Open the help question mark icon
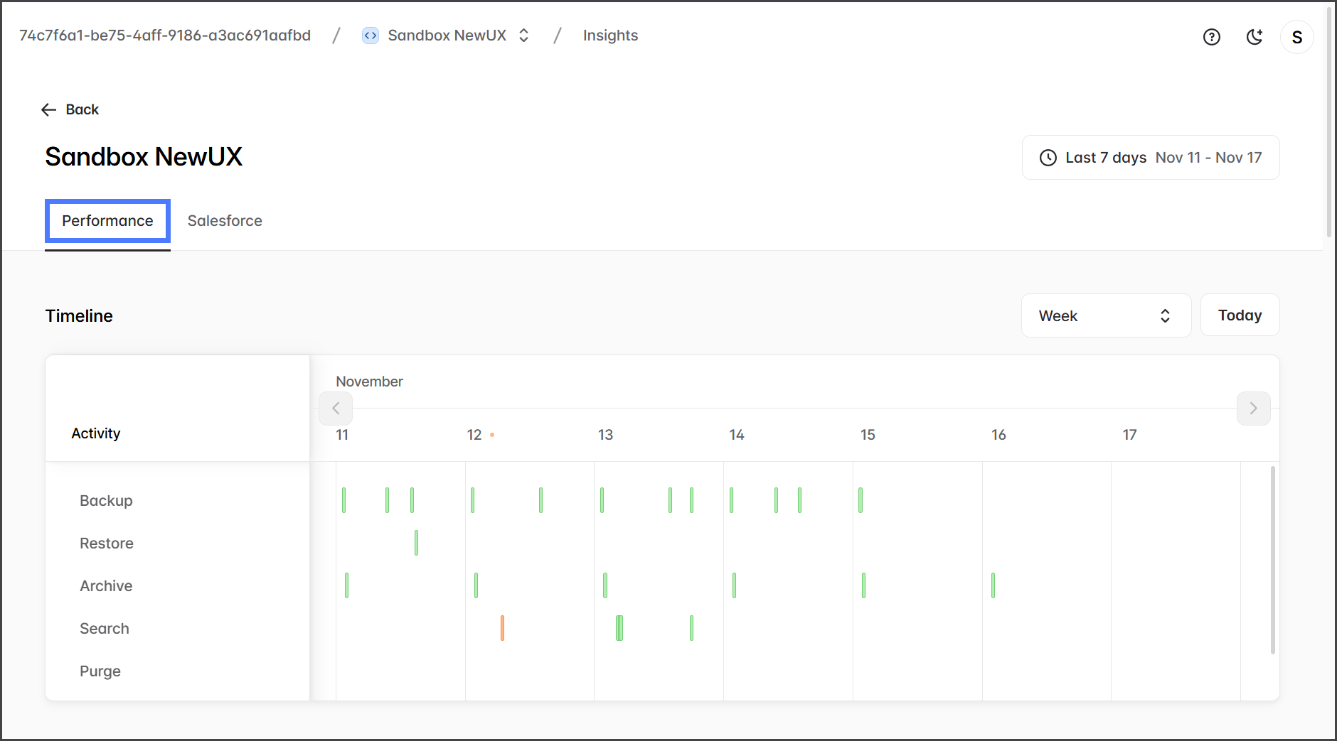1337x741 pixels. tap(1211, 37)
